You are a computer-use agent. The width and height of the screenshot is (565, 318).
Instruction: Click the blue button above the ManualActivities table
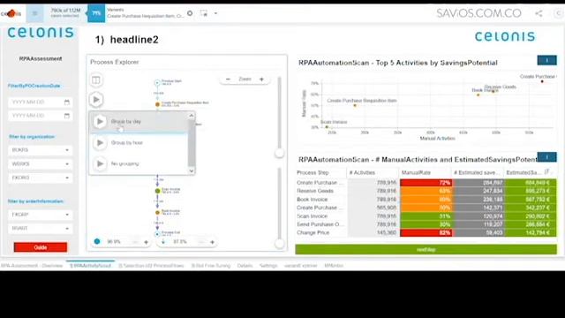(546, 157)
